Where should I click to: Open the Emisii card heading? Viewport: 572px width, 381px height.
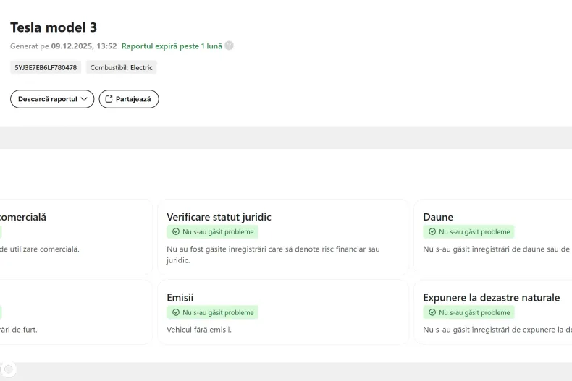point(180,298)
